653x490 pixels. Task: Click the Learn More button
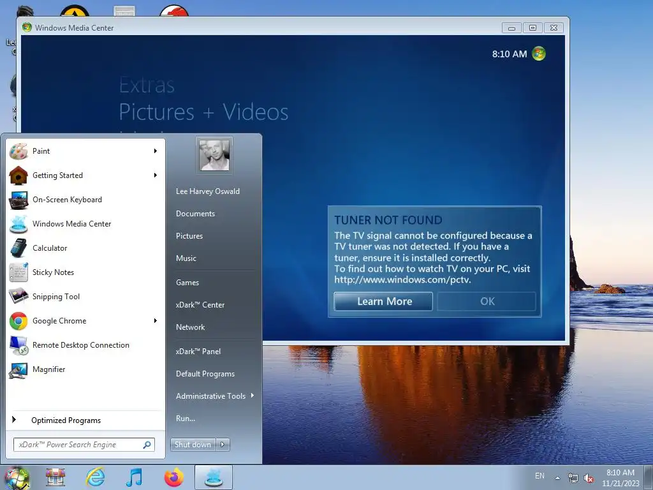383,301
